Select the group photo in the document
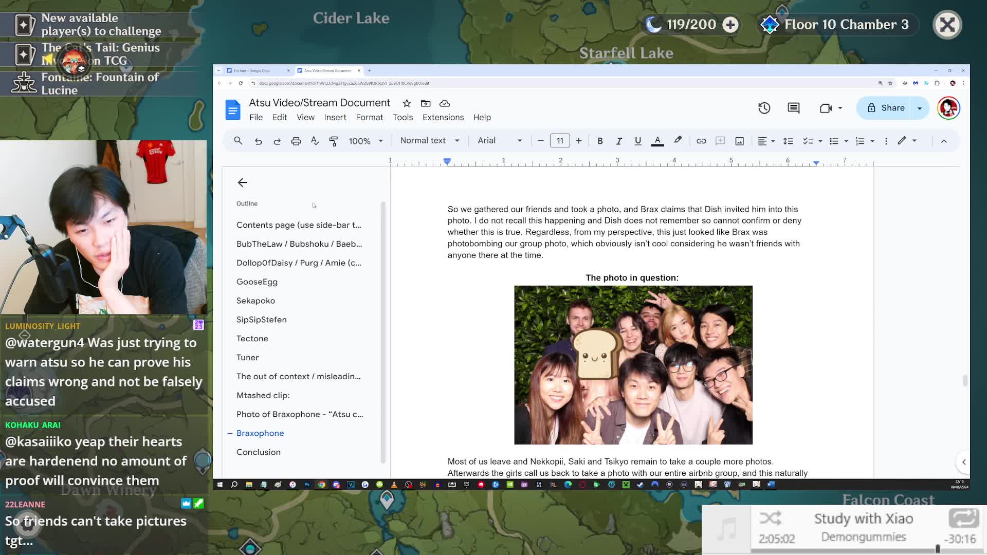Screen dimensions: 987x555 [633, 365]
